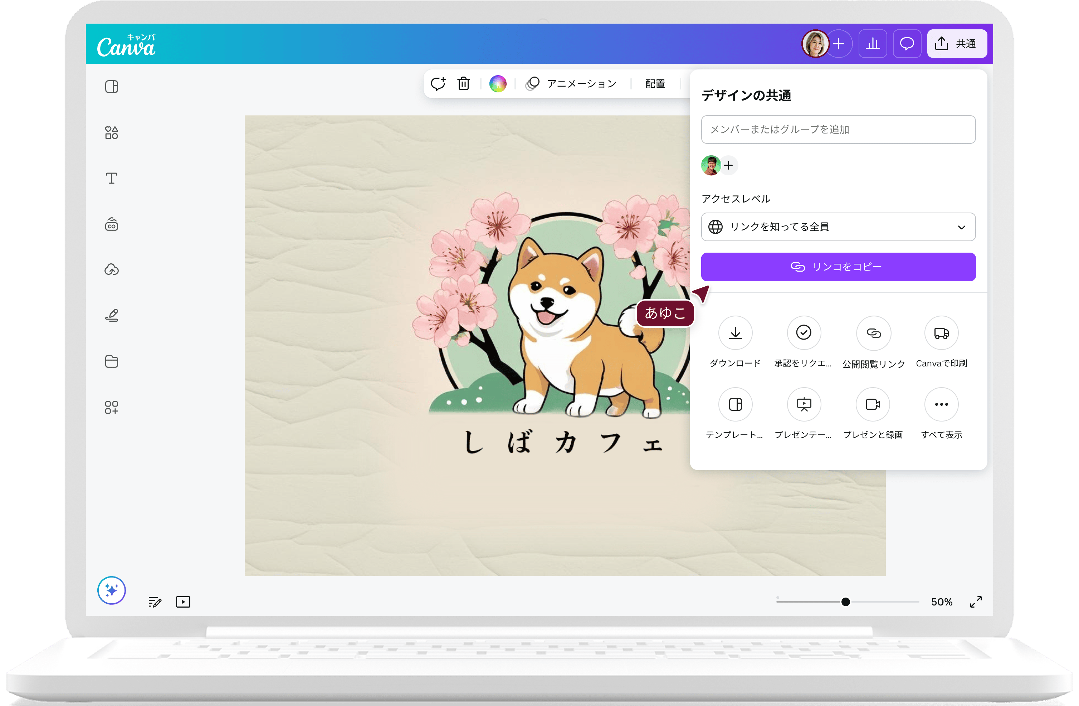Image resolution: width=1079 pixels, height=706 pixels.
Task: Show all share options via すべて表示
Action: [941, 404]
